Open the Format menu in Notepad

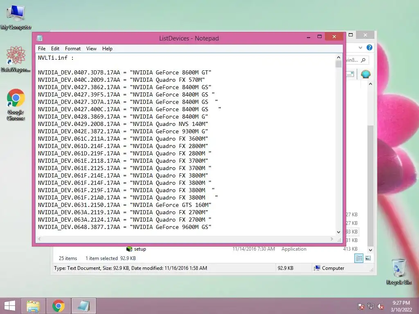(73, 49)
